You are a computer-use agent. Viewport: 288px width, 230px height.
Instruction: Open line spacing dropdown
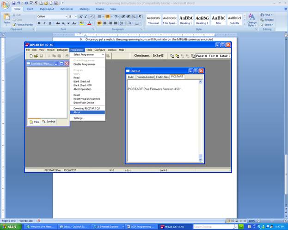point(122,23)
